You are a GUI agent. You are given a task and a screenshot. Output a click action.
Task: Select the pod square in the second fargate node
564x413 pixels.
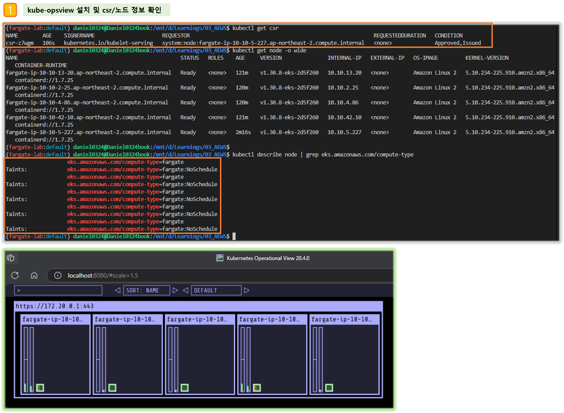pyautogui.click(x=112, y=388)
